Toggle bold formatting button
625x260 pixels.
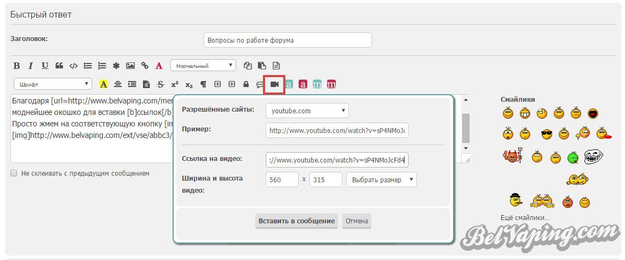tap(16, 66)
